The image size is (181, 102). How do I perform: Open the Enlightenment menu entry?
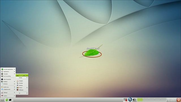(x=8, y=90)
